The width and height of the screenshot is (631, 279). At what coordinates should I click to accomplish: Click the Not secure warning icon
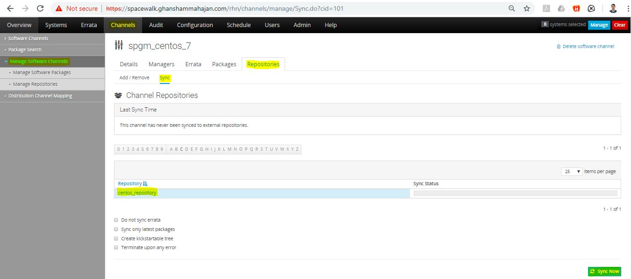[x=59, y=8]
